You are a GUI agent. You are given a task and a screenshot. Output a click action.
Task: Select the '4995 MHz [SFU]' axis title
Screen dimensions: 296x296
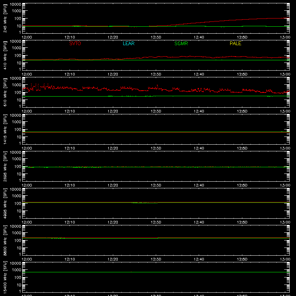[5, 203]
